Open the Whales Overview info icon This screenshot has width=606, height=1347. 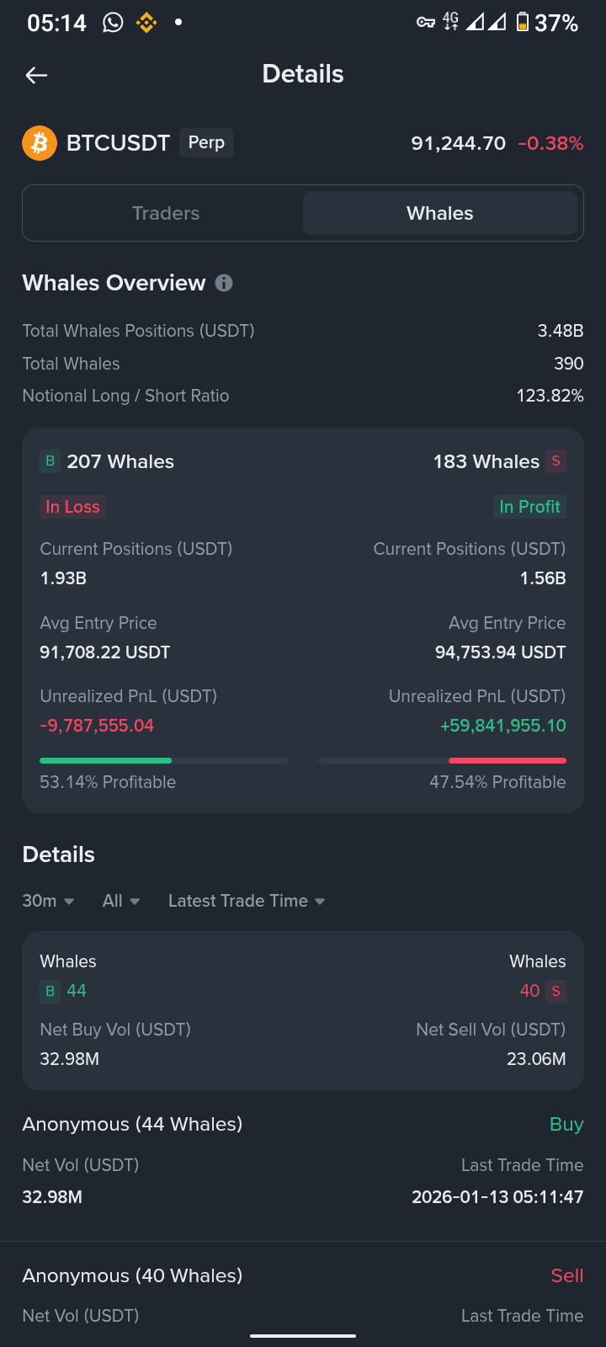click(x=224, y=283)
